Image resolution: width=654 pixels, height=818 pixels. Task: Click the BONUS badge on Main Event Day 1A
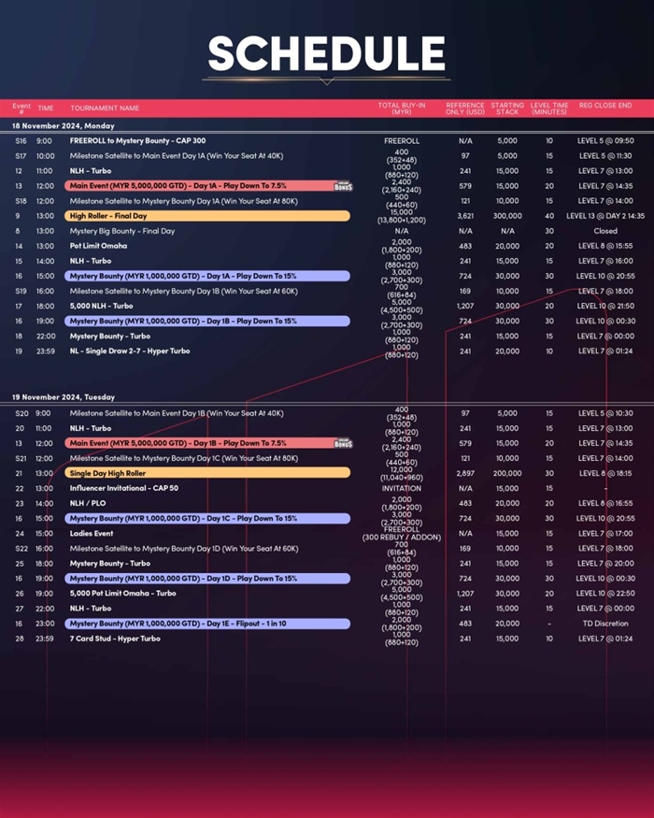coord(343,186)
